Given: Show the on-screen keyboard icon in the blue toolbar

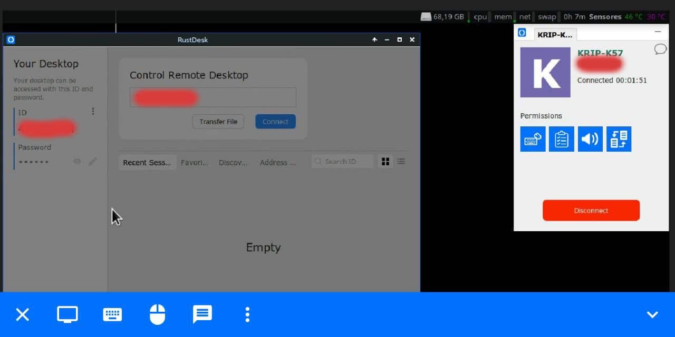Looking at the screenshot, I should 112,315.
